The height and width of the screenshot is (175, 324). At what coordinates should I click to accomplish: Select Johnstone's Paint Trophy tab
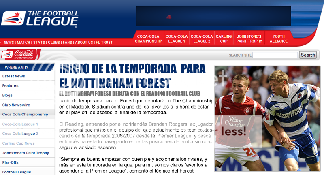click(x=249, y=38)
